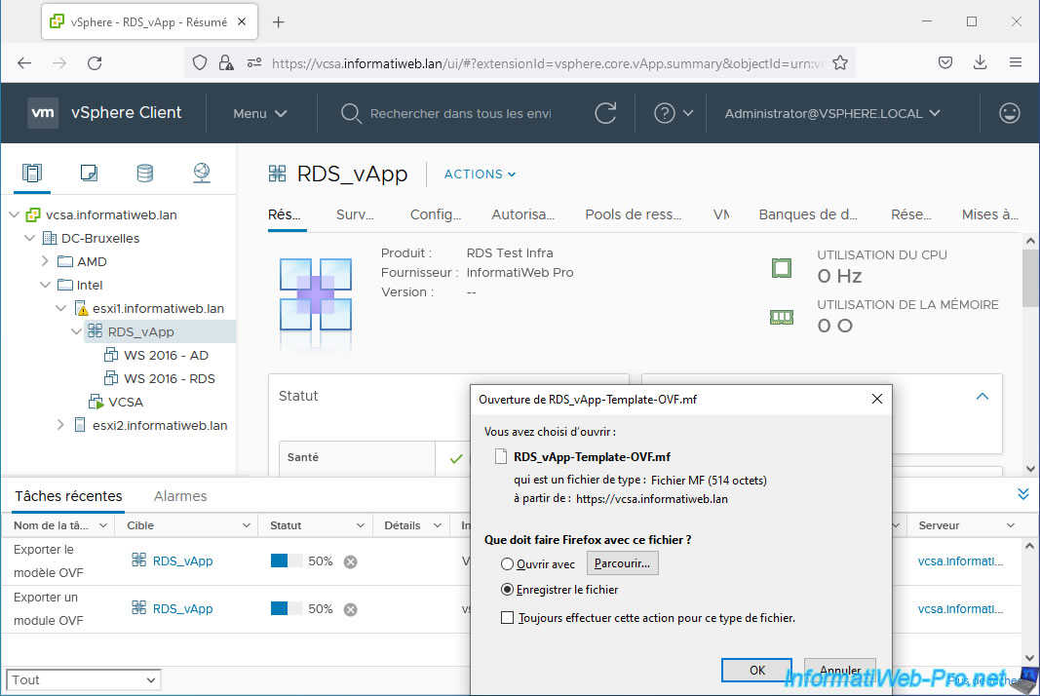
Task: Open Firefox downloads panel
Action: pyautogui.click(x=981, y=62)
